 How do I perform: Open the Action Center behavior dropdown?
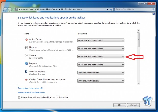tap(101, 40)
